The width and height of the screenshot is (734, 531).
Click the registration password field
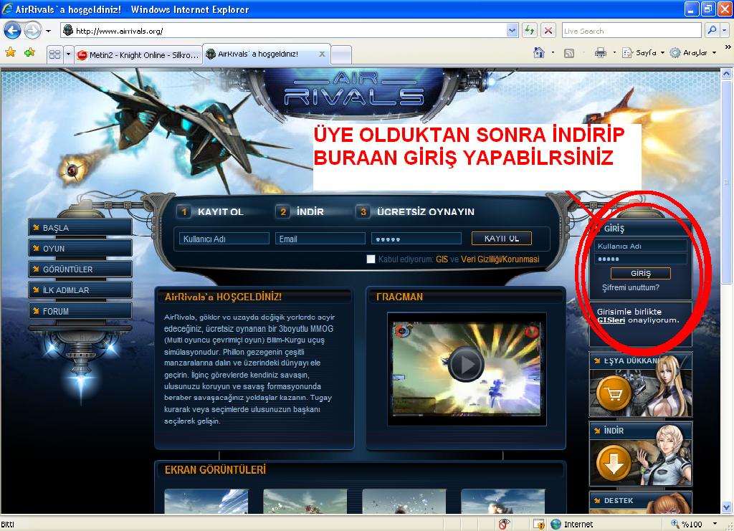(416, 239)
